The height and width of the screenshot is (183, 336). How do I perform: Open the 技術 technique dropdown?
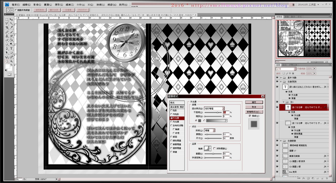coord(210,130)
